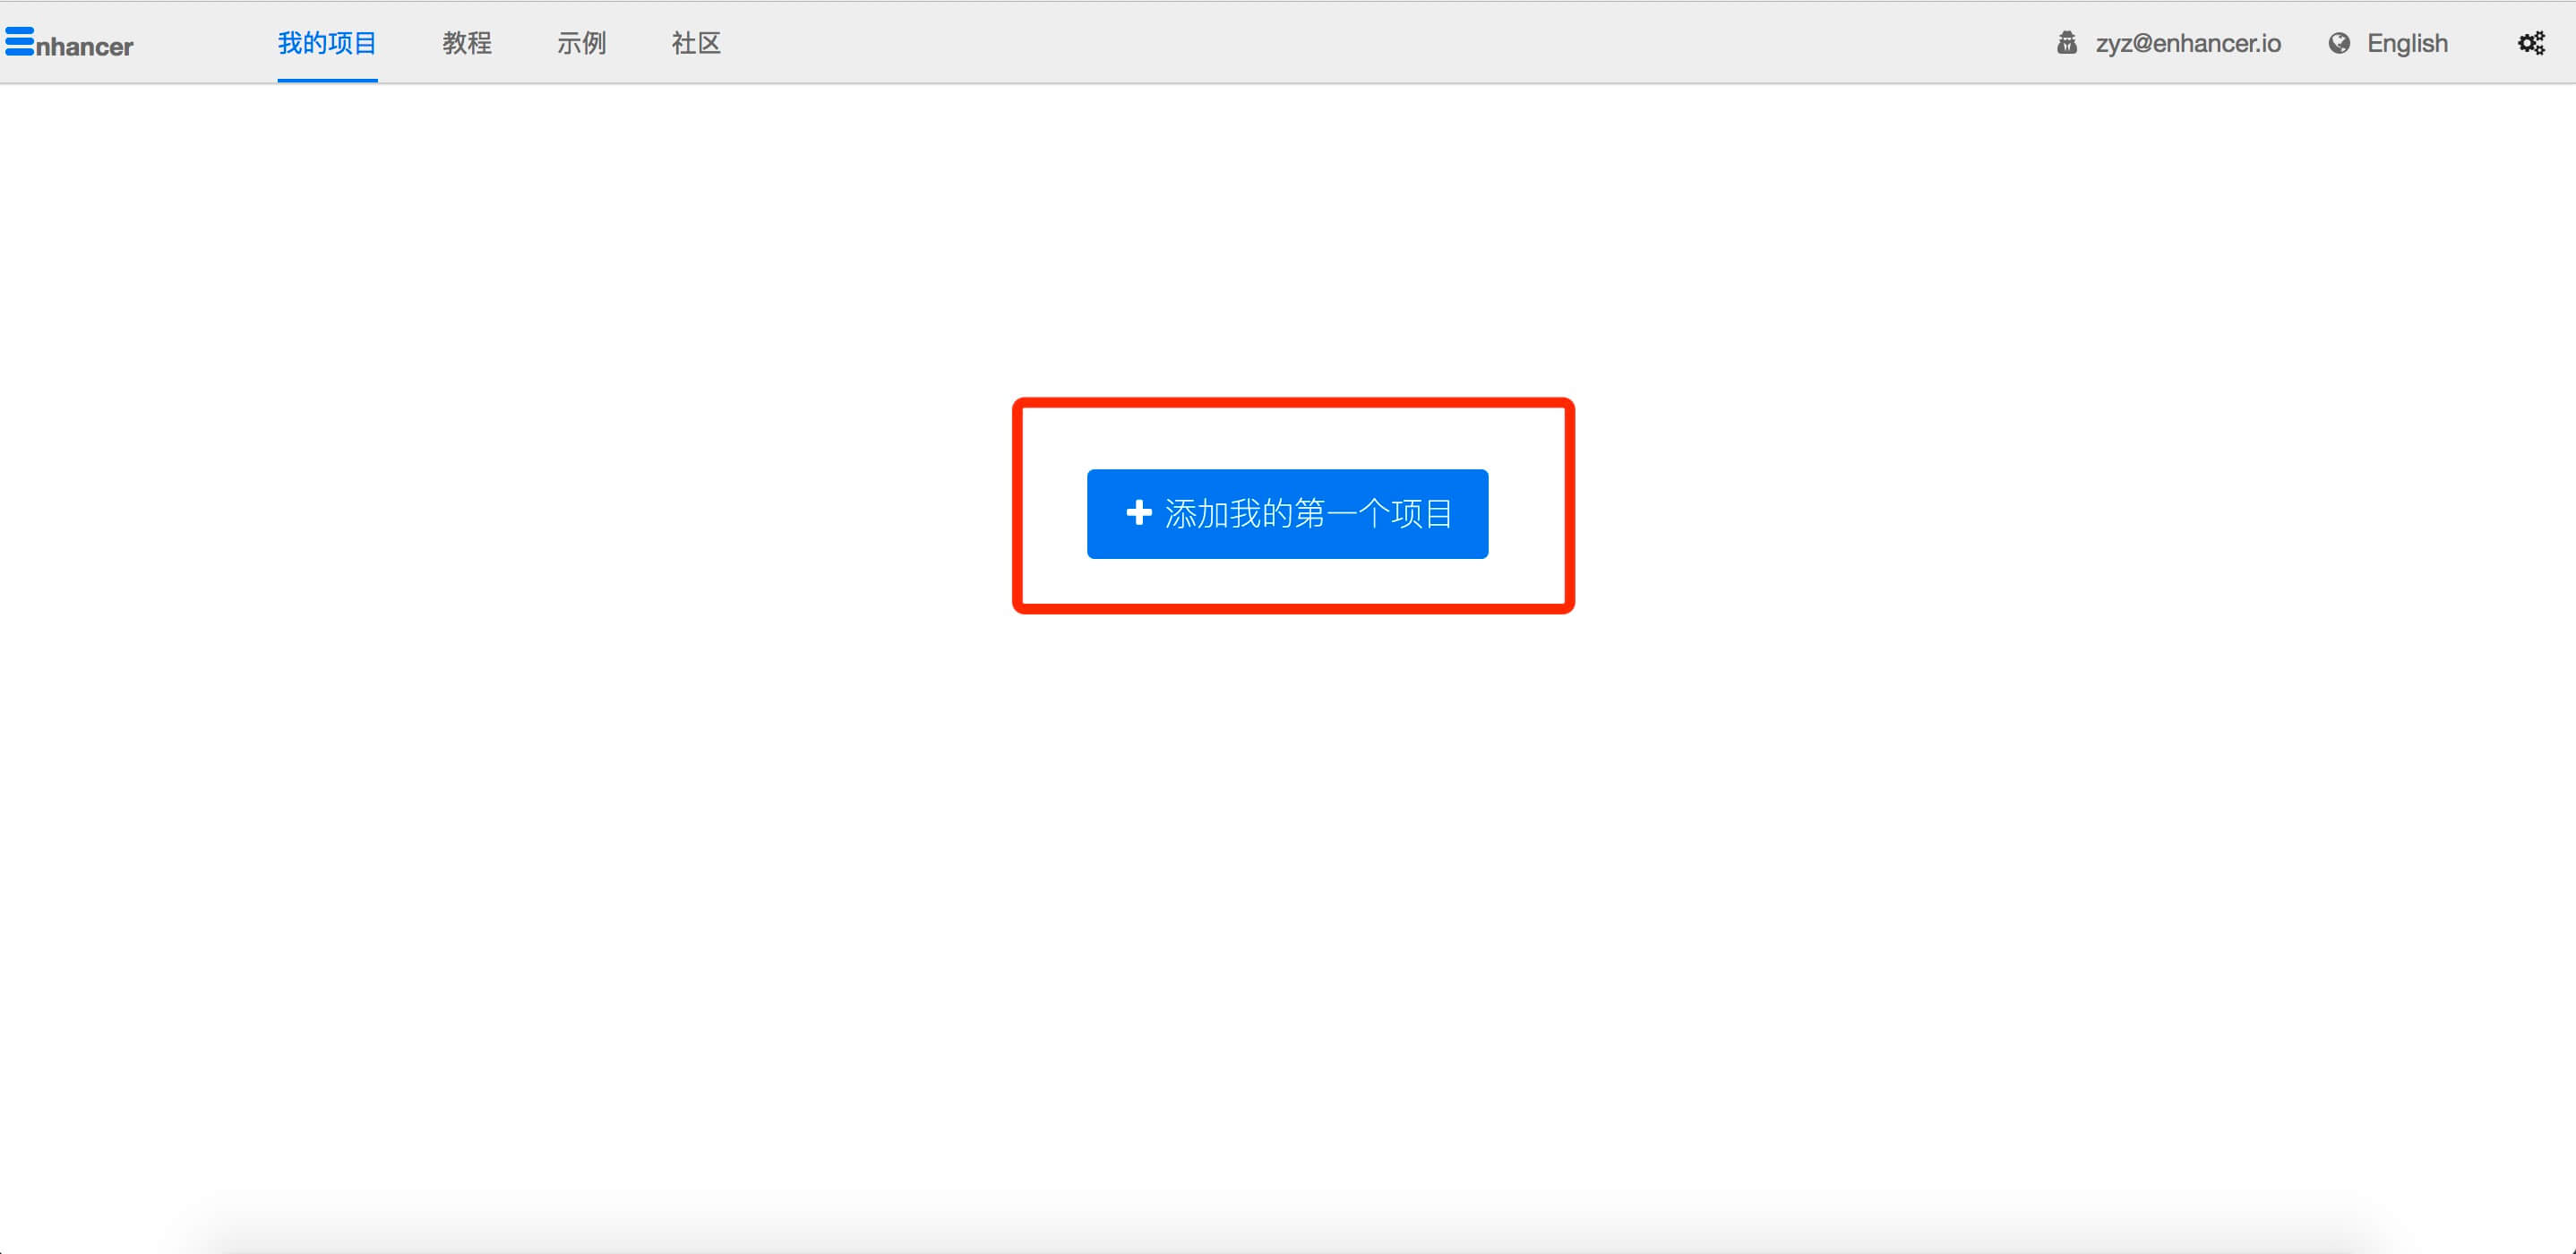Open settings via the gears icon
The width and height of the screenshot is (2576, 1254).
(2531, 43)
